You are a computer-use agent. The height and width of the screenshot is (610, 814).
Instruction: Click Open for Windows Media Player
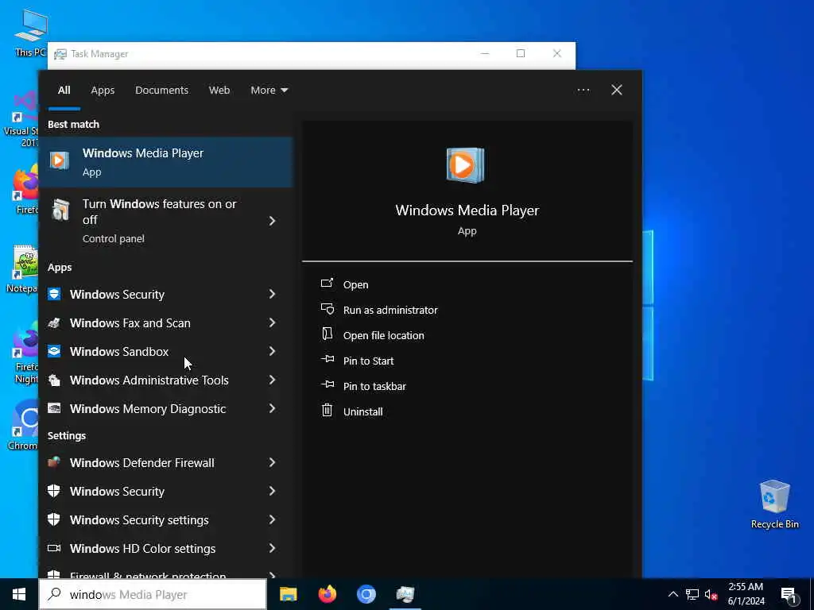click(x=355, y=284)
